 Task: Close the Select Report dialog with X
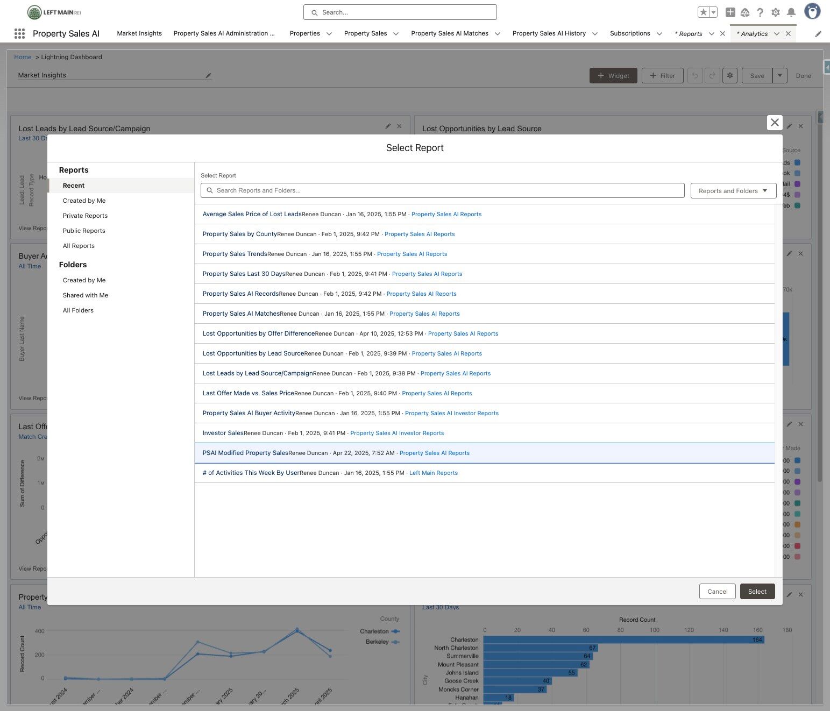(x=775, y=123)
